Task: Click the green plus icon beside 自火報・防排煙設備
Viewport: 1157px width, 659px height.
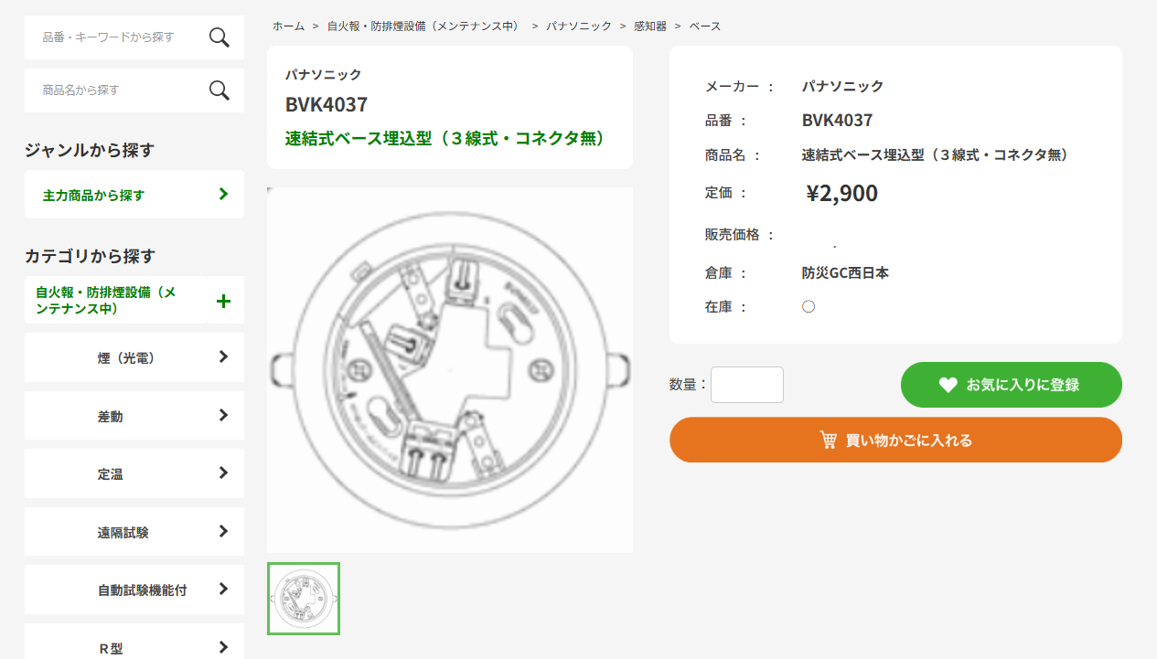Action: (223, 301)
